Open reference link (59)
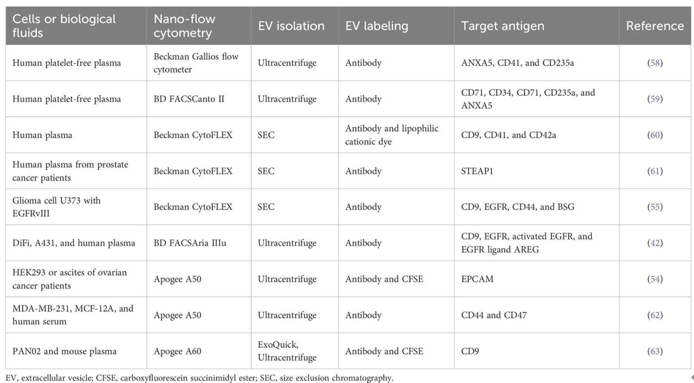 coord(655,99)
